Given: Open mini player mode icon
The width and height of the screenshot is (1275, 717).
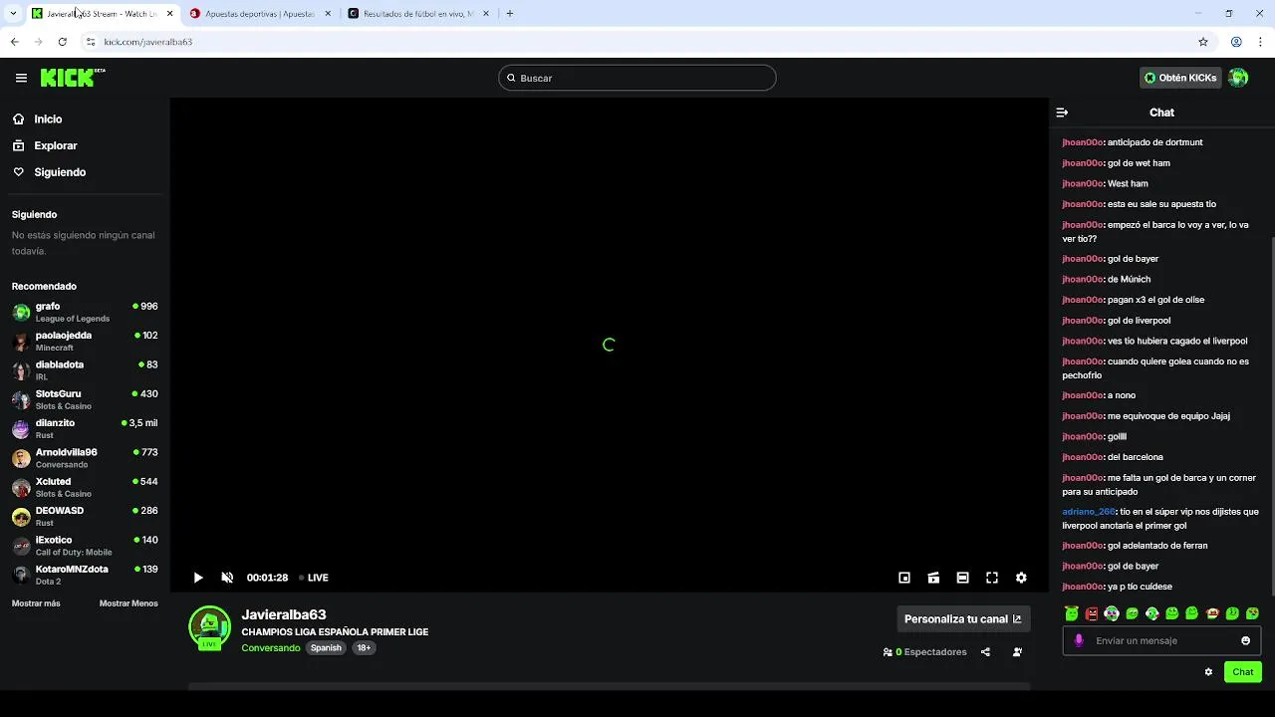Looking at the screenshot, I should [x=904, y=578].
